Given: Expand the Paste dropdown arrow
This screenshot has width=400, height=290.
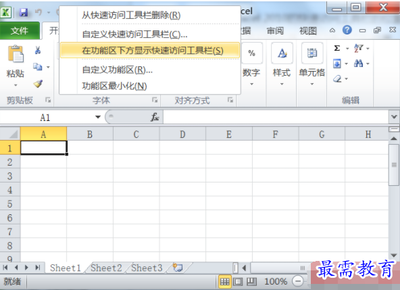Looking at the screenshot, I should [x=16, y=85].
